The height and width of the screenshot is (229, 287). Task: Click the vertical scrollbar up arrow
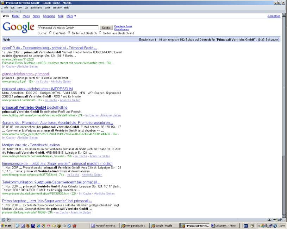coord(284,15)
